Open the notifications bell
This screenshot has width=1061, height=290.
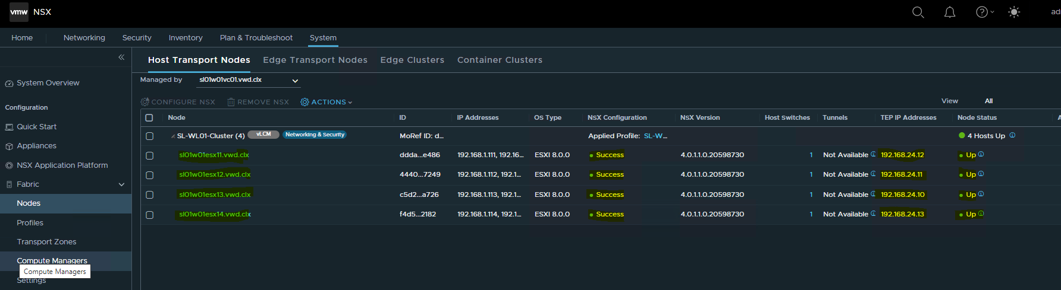point(950,12)
